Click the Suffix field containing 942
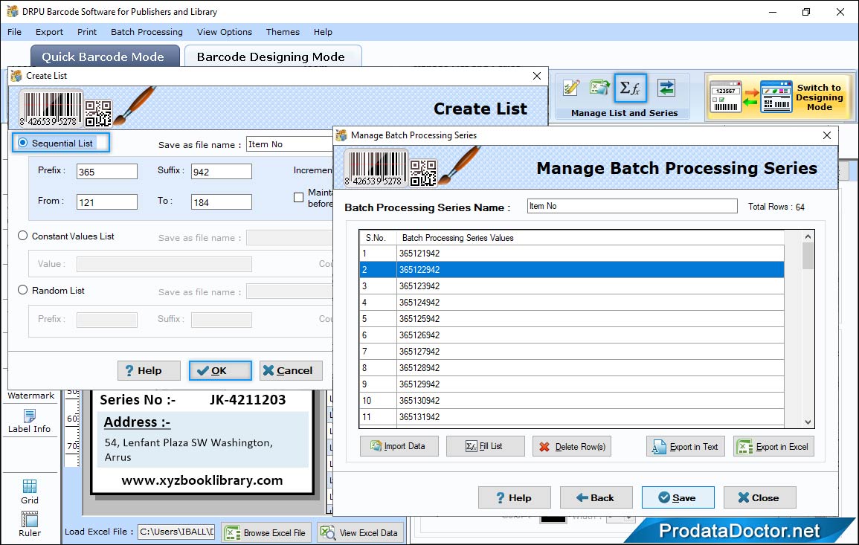859x545 pixels. tap(222, 172)
